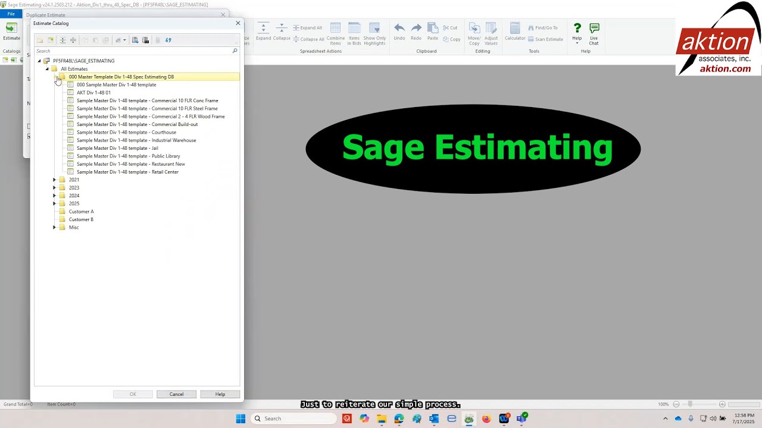Select the Commercial 2 - 4 FLR Wood Frame template
This screenshot has height=428, width=762.
tap(151, 117)
